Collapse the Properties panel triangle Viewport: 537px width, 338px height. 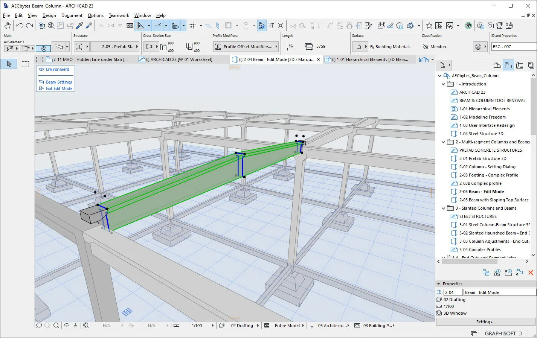[x=438, y=284]
